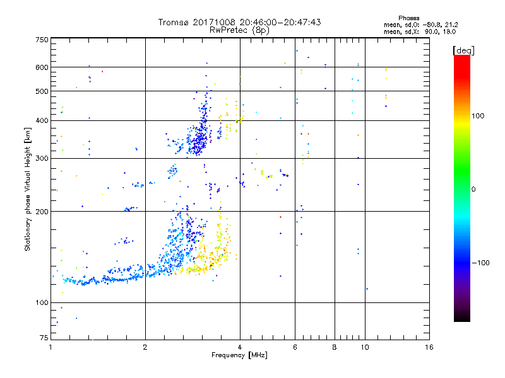The image size is (505, 378).
Task: Click x-axis tick label '8'
Action: pos(335,347)
